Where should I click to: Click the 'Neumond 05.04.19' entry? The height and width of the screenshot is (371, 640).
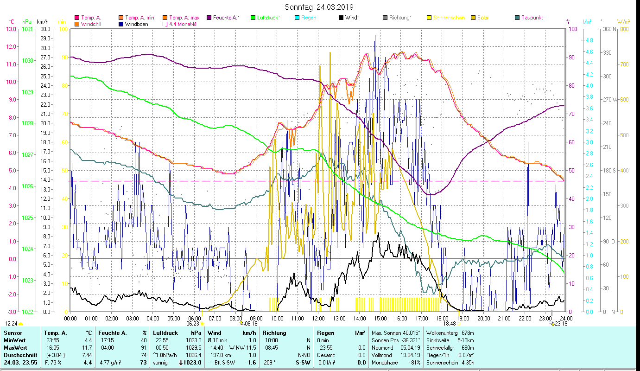pyautogui.click(x=395, y=348)
